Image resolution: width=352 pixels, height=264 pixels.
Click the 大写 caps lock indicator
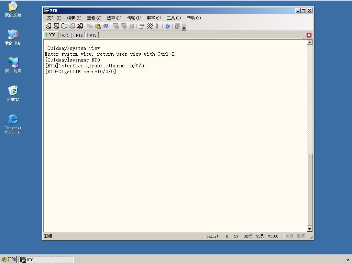click(289, 236)
